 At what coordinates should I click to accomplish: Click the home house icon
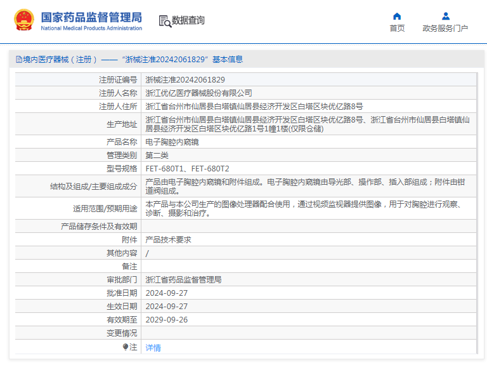coord(397,17)
